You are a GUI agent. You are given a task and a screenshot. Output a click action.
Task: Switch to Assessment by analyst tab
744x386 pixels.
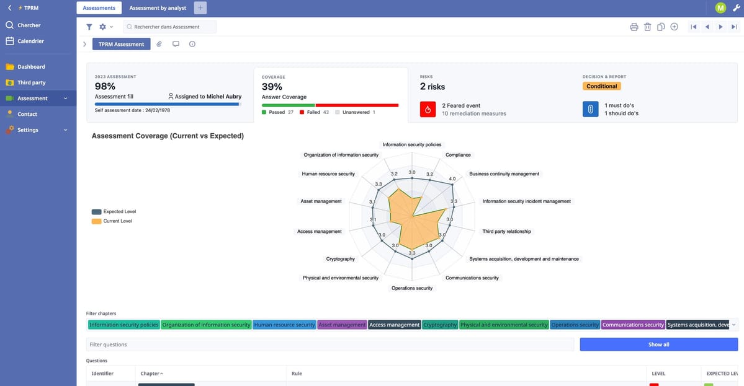(158, 7)
